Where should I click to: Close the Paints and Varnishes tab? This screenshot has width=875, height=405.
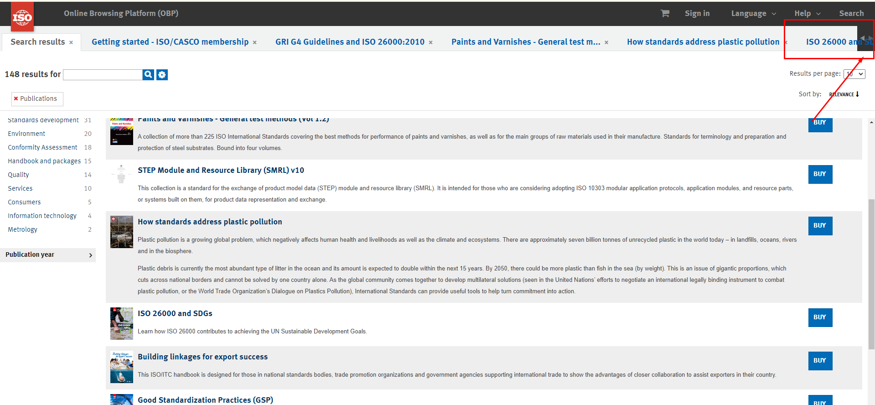606,42
